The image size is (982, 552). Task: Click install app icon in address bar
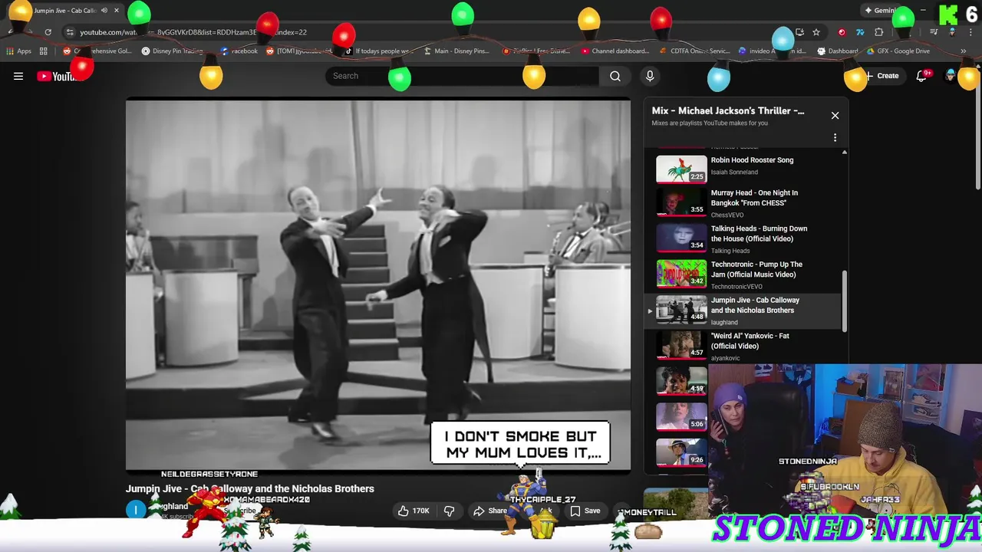pos(799,32)
